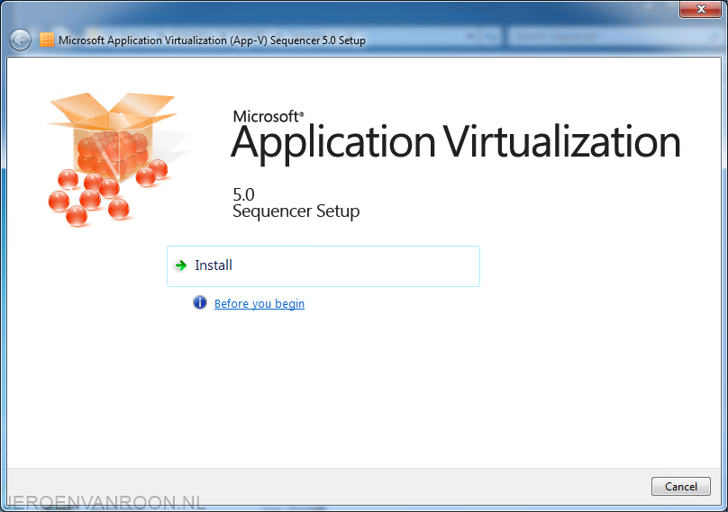Image resolution: width=728 pixels, height=512 pixels.
Task: Click the blue info icon
Action: point(200,303)
